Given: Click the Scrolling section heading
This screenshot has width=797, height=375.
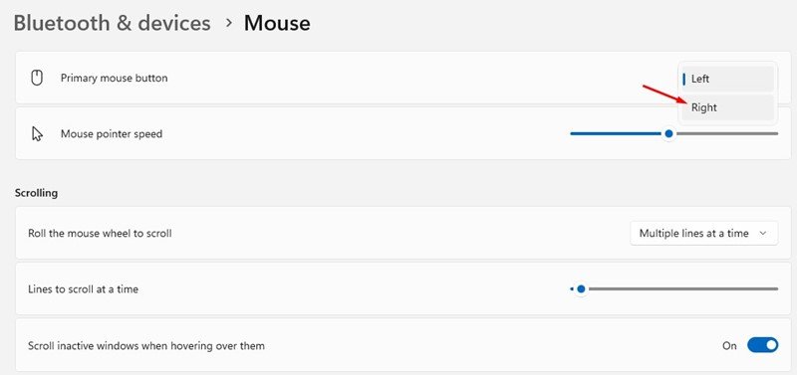Looking at the screenshot, I should click(36, 193).
